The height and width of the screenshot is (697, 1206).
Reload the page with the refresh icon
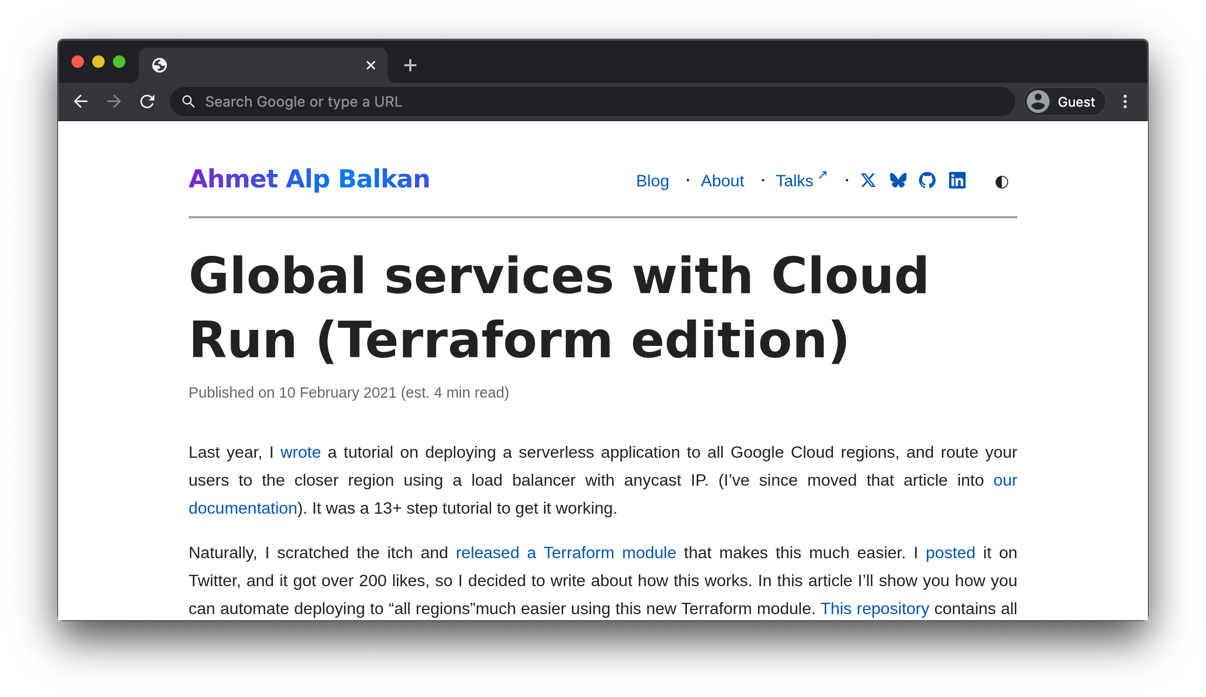(x=148, y=101)
